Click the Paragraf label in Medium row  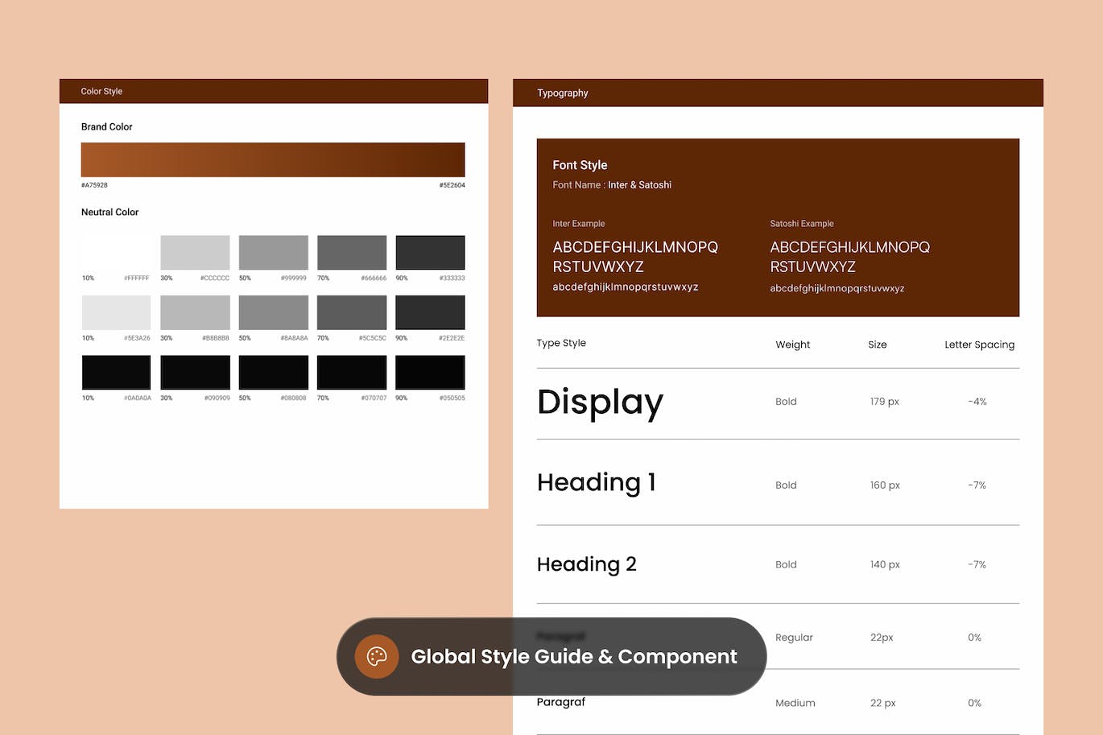pos(561,702)
